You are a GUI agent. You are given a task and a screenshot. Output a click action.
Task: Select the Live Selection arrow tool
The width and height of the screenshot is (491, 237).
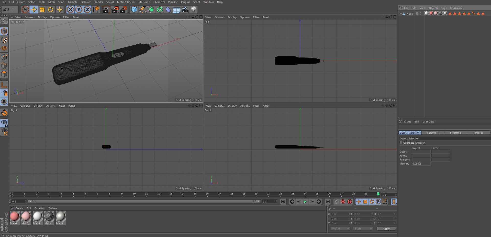pyautogui.click(x=25, y=10)
